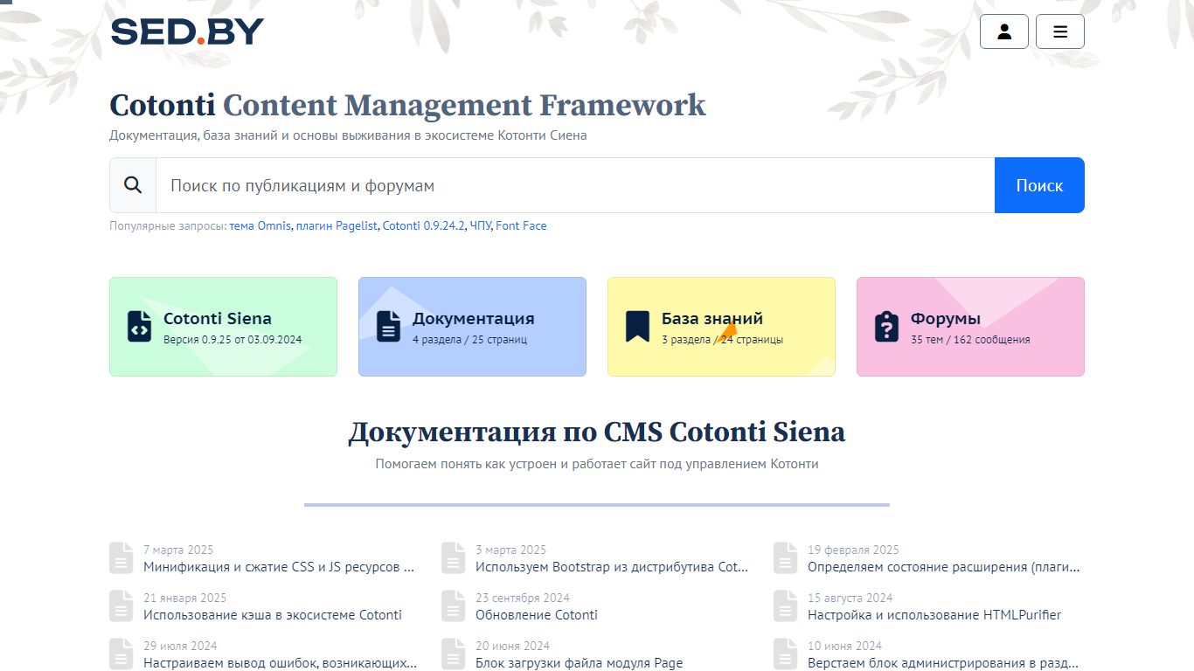Open article 'Настраиваем вывод ошибок, возникающих'
Viewport: 1194px width, 671px height.
point(280,663)
